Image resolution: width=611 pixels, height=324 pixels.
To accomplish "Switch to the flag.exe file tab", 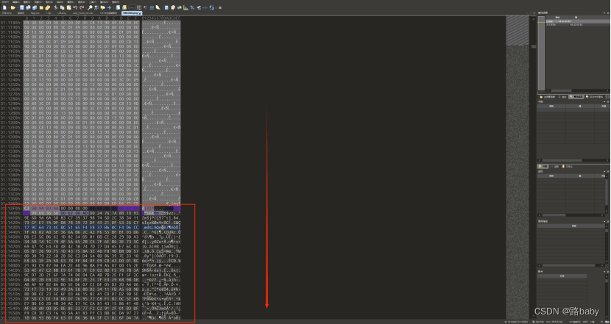I will (x=35, y=13).
